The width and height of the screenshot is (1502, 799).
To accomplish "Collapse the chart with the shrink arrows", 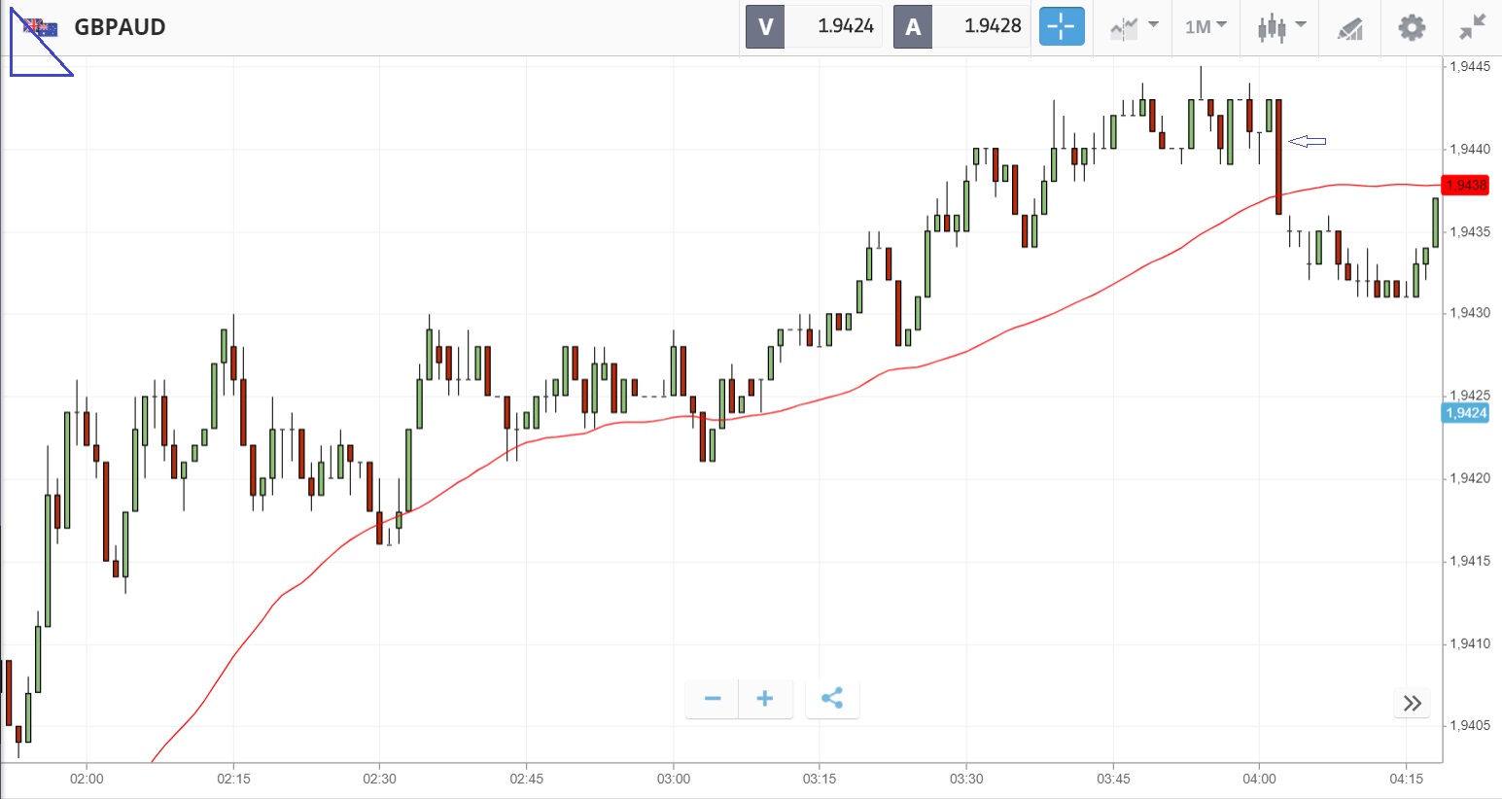I will click(x=1473, y=27).
